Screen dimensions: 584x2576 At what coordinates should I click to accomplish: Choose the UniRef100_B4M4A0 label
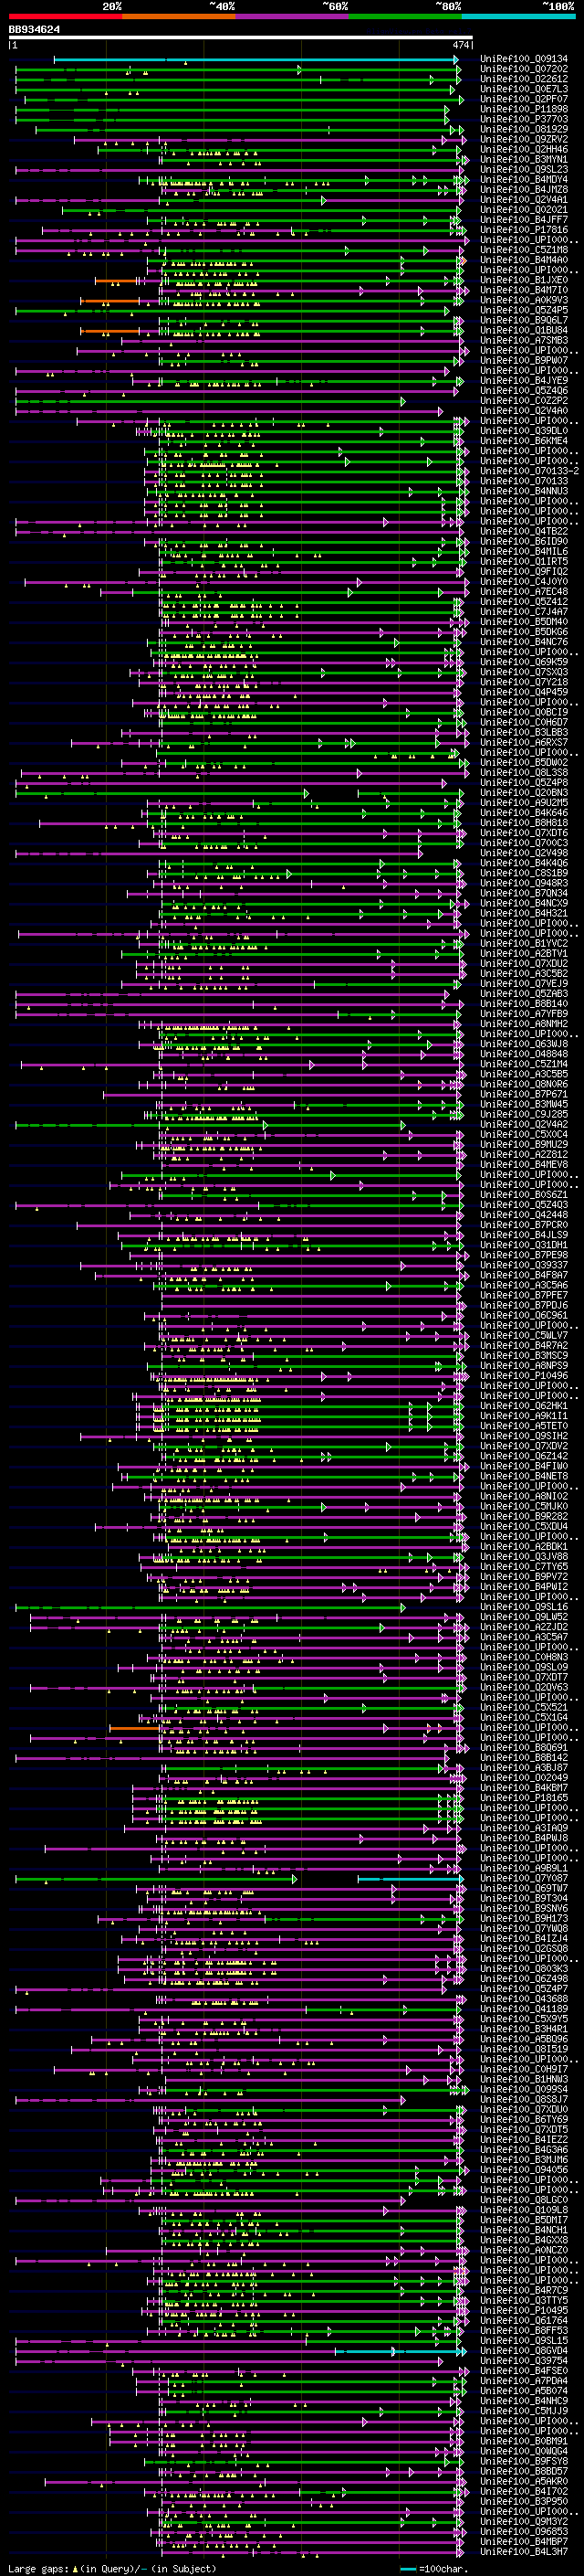tap(524, 260)
